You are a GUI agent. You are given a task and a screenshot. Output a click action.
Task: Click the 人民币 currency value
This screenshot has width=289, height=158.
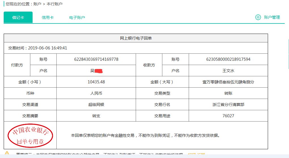pos(96,93)
